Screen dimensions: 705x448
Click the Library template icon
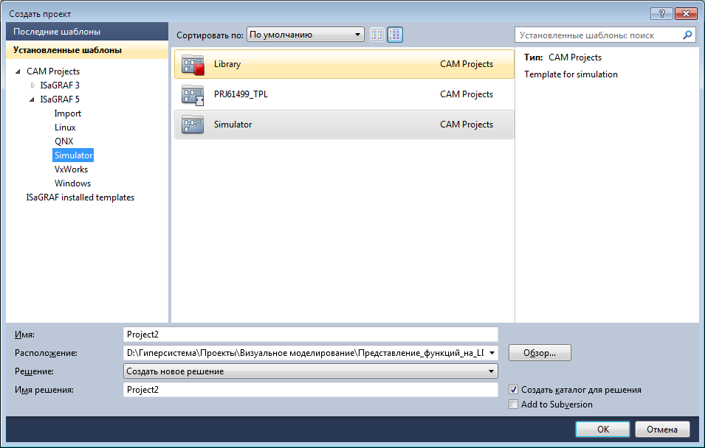(193, 64)
